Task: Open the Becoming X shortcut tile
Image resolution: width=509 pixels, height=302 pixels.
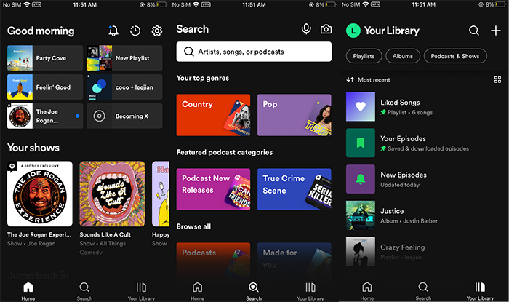Action: point(124,116)
